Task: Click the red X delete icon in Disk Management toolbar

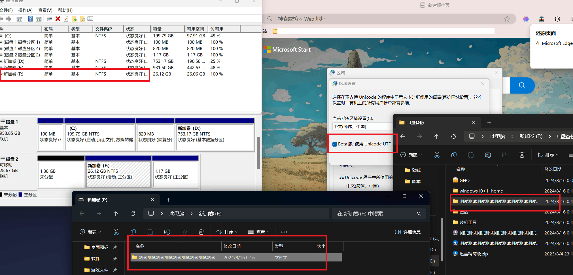Action: click(58, 19)
